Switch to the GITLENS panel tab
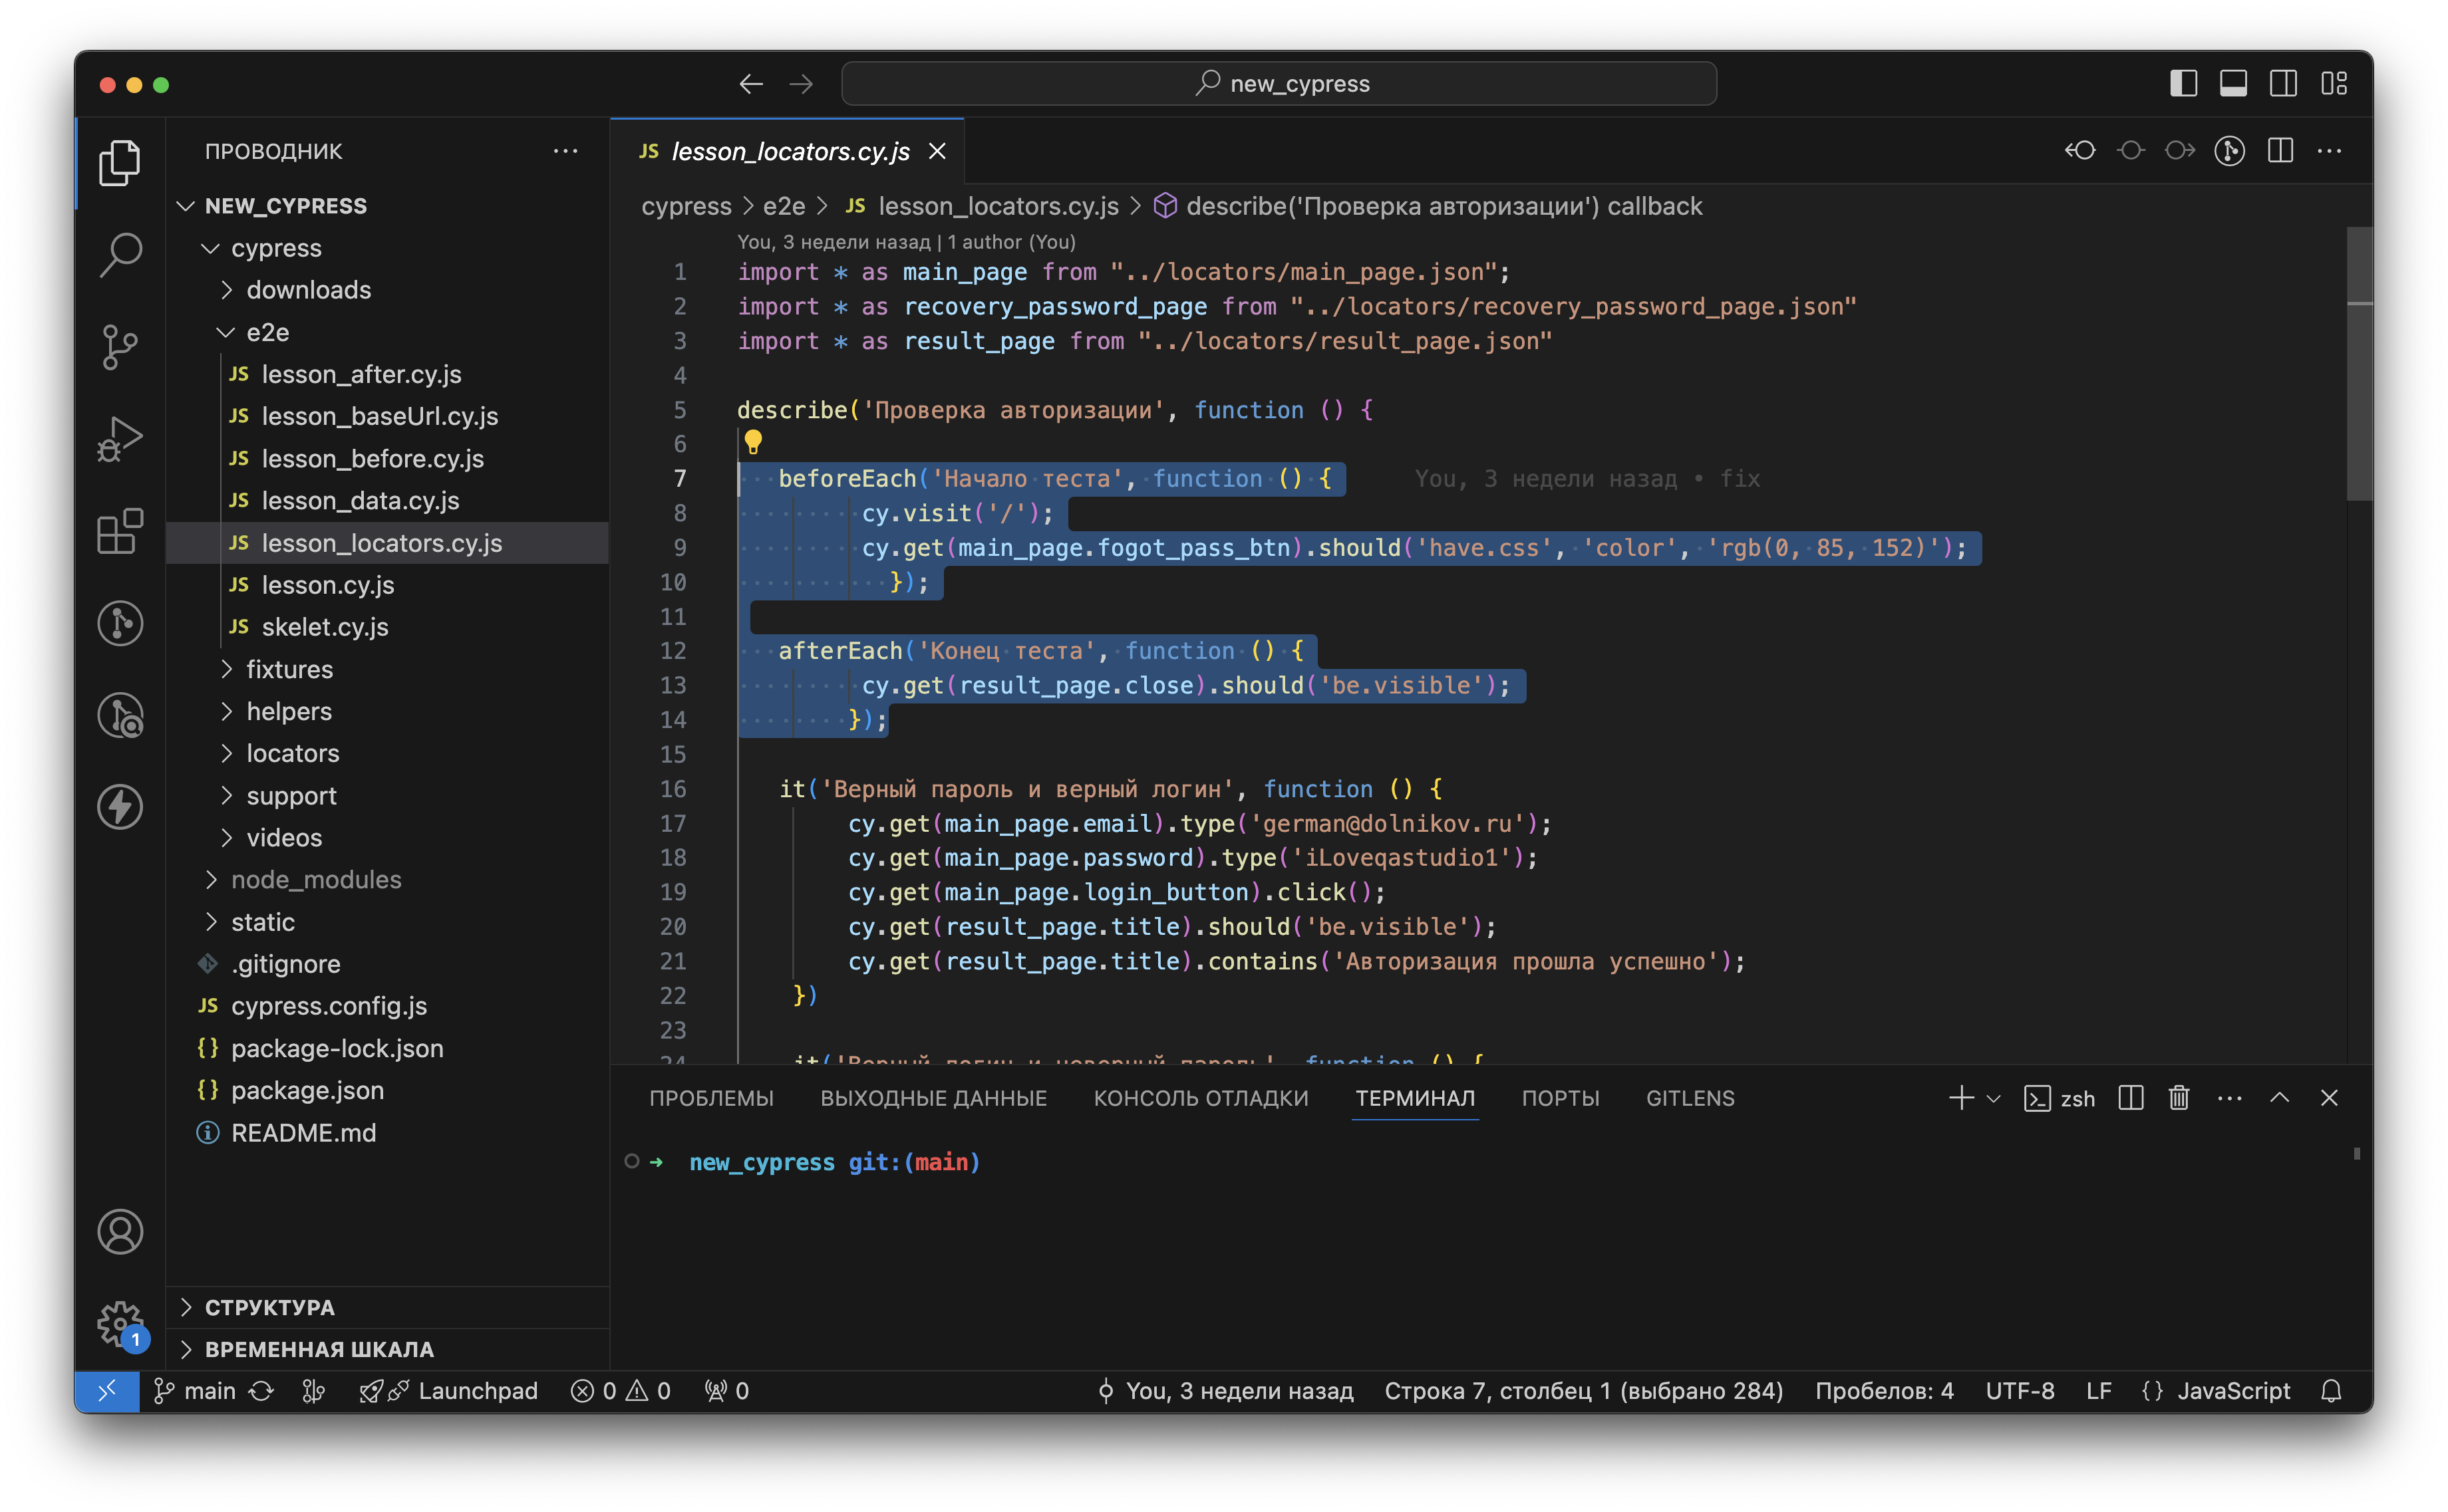 click(1690, 1098)
